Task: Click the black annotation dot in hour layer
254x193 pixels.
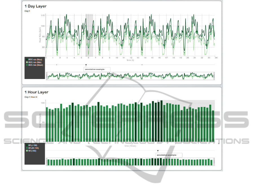Action: [158, 151]
